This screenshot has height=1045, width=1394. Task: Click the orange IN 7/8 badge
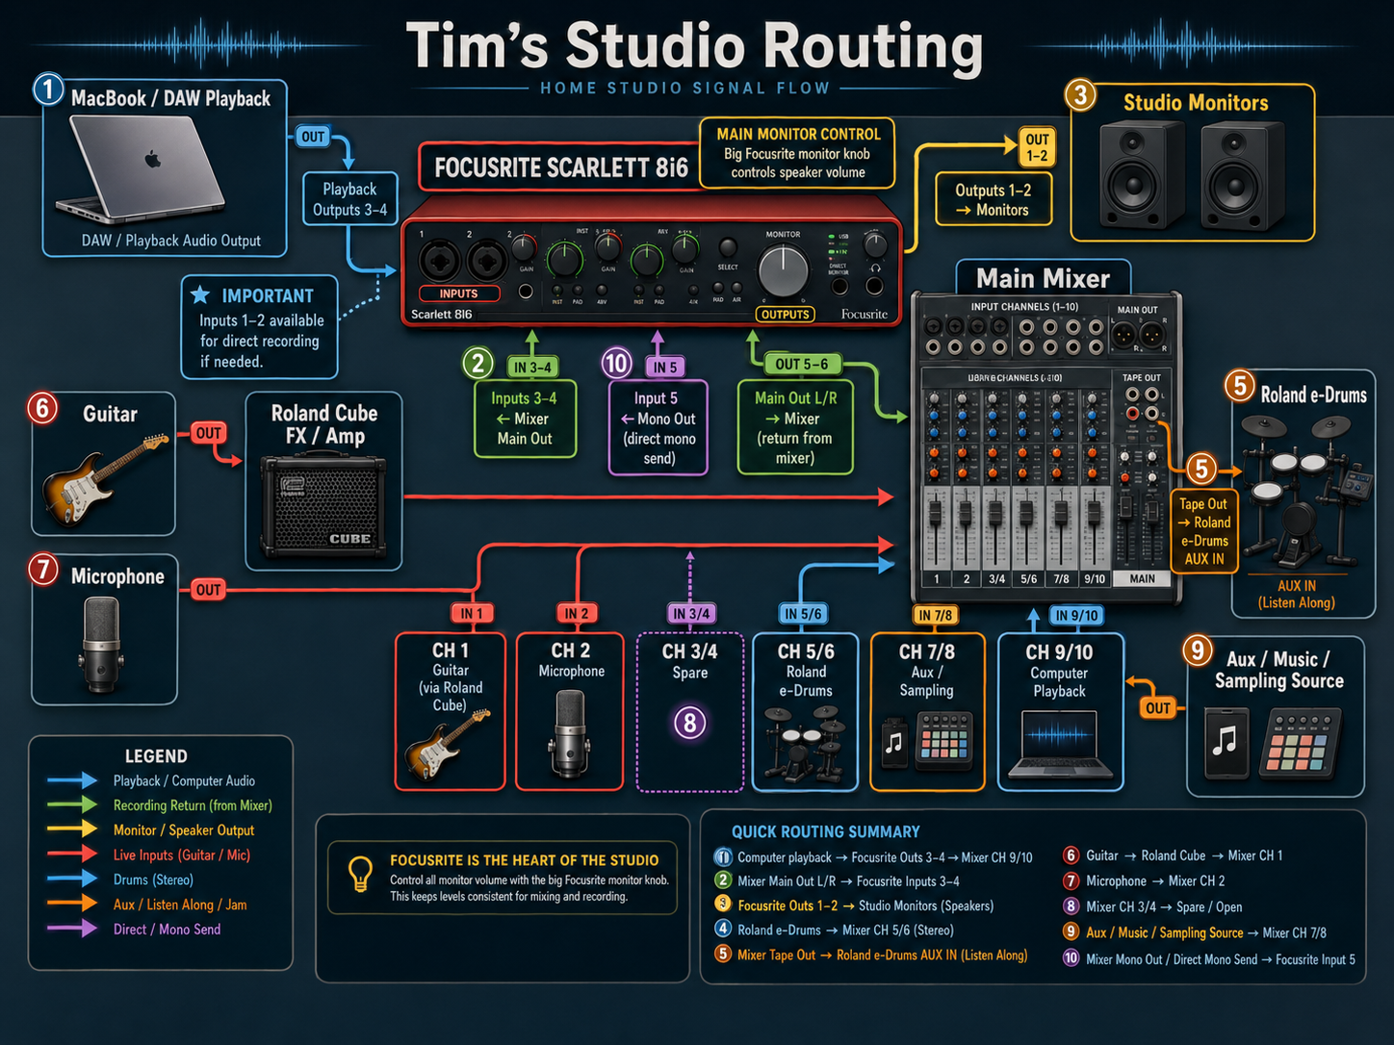pyautogui.click(x=934, y=615)
